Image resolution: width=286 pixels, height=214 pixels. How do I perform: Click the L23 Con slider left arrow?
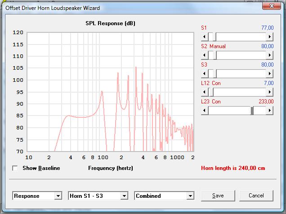click(x=205, y=111)
